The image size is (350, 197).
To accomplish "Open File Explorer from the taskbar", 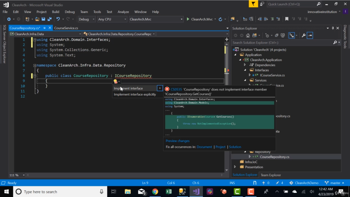I will (127, 192).
